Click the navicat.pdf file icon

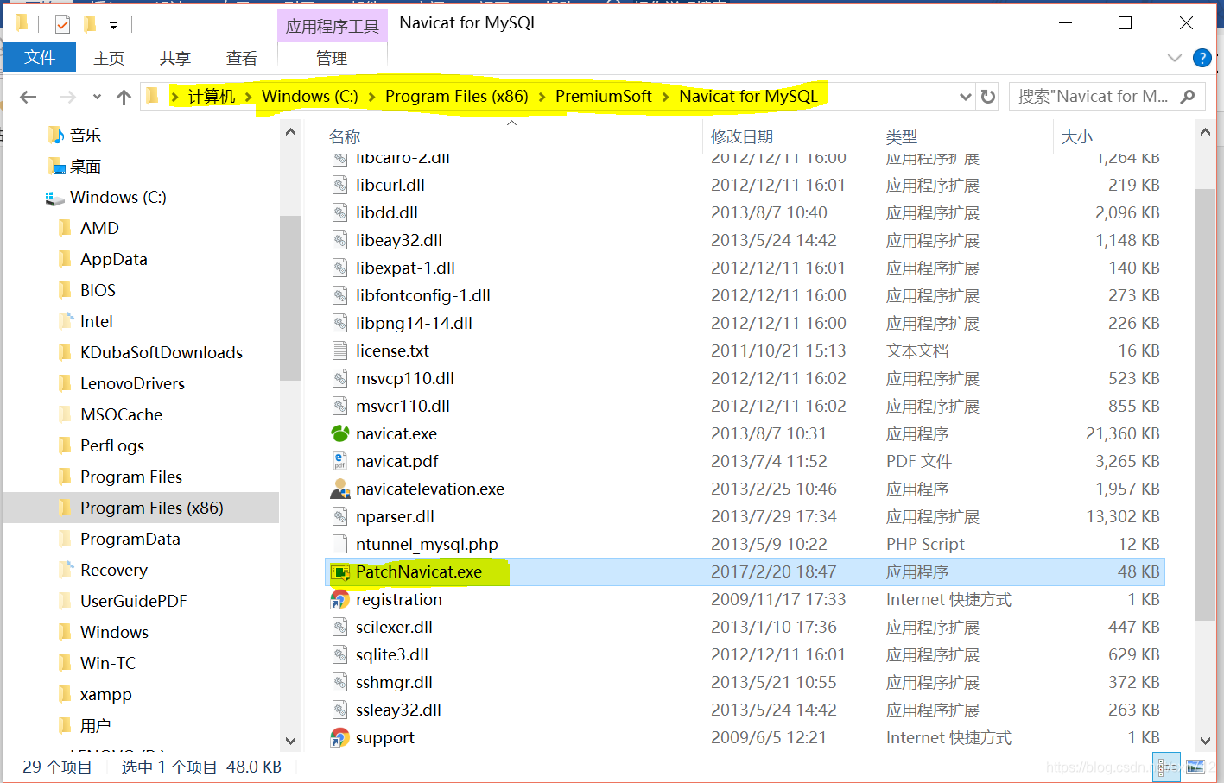(340, 461)
